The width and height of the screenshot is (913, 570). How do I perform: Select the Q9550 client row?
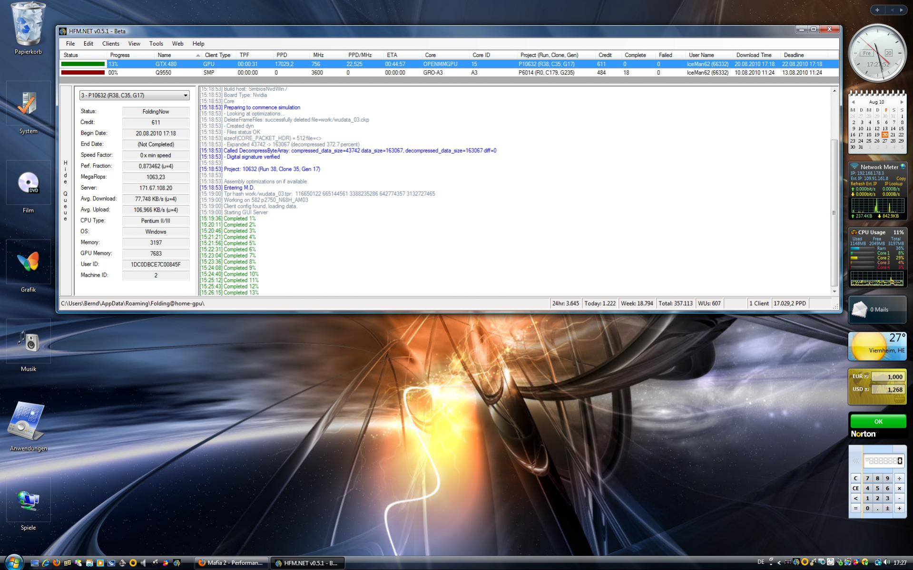[449, 73]
